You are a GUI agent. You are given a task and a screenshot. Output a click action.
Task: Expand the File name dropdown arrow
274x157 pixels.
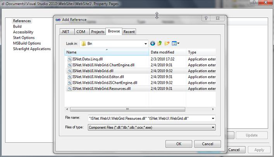(213, 118)
